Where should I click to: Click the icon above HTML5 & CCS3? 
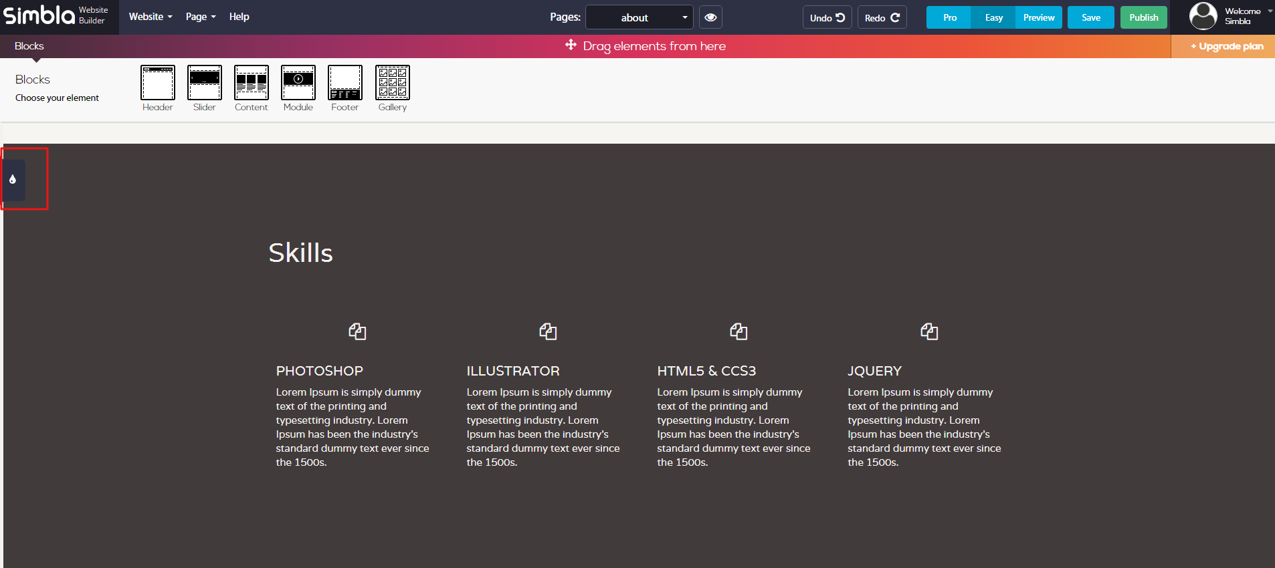click(x=739, y=331)
